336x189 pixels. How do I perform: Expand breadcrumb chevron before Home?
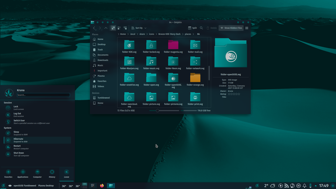tap(119, 34)
